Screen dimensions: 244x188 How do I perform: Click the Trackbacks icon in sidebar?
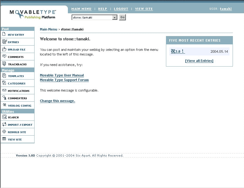(4, 64)
